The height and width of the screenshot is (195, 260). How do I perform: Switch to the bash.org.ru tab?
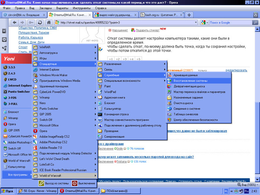pyautogui.click(x=162, y=15)
